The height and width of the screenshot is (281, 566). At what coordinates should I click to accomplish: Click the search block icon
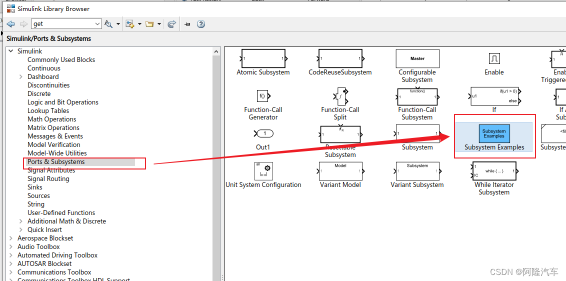[108, 24]
